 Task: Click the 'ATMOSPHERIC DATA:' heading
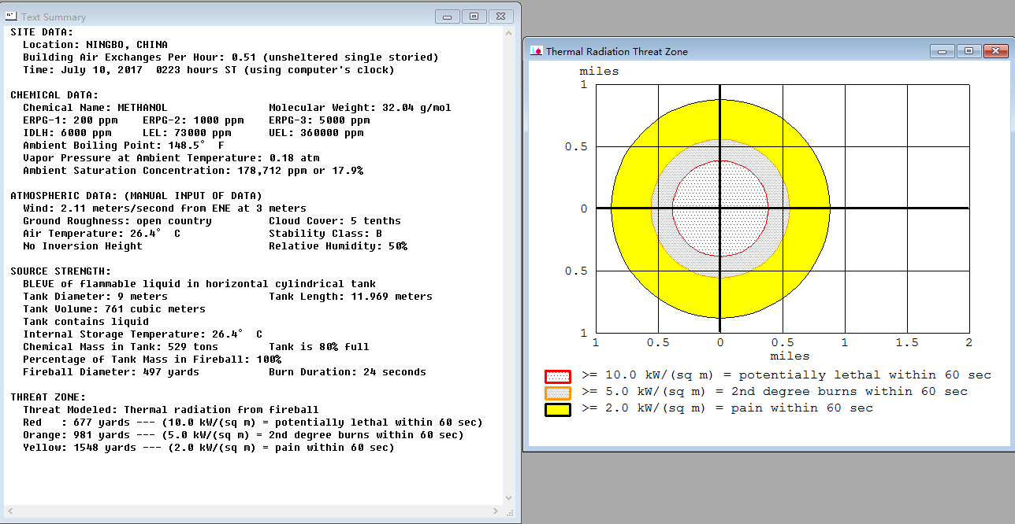pyautogui.click(x=136, y=196)
